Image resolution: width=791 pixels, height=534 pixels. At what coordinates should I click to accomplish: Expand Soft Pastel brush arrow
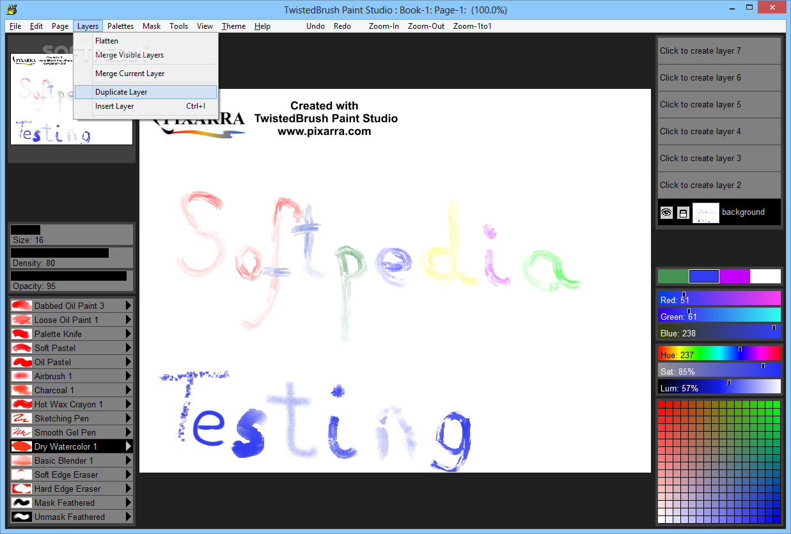(128, 348)
